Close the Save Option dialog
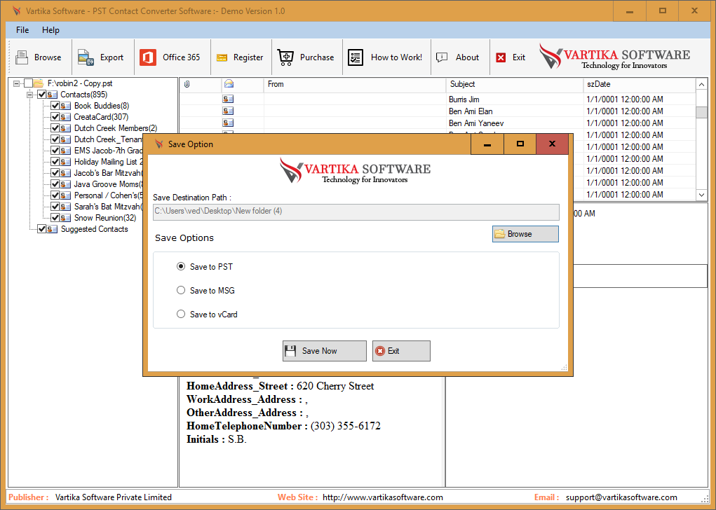 pyautogui.click(x=552, y=144)
